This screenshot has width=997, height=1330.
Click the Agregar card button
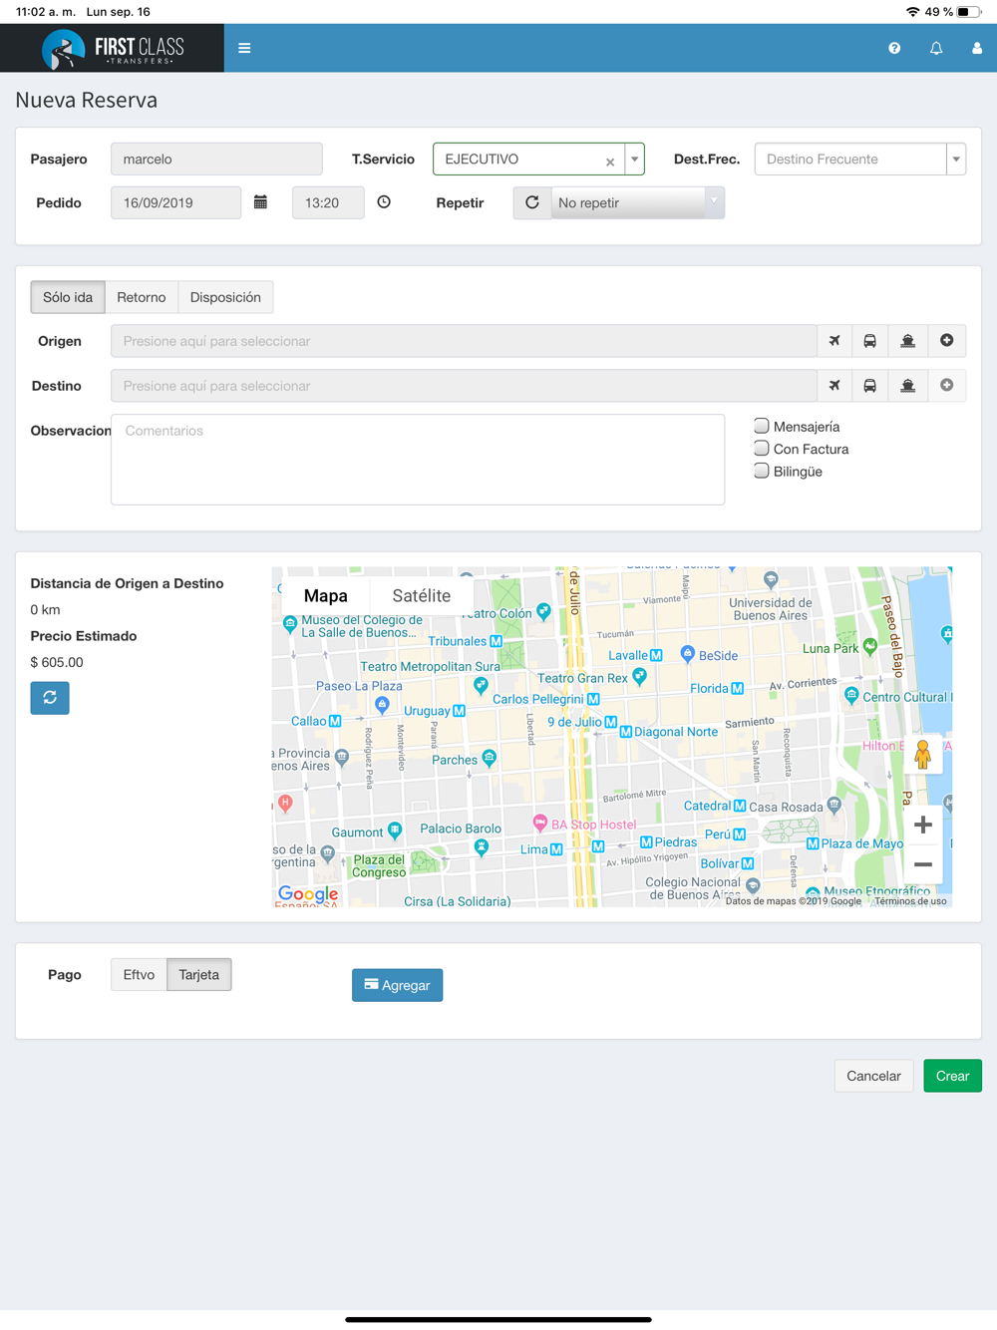397,985
